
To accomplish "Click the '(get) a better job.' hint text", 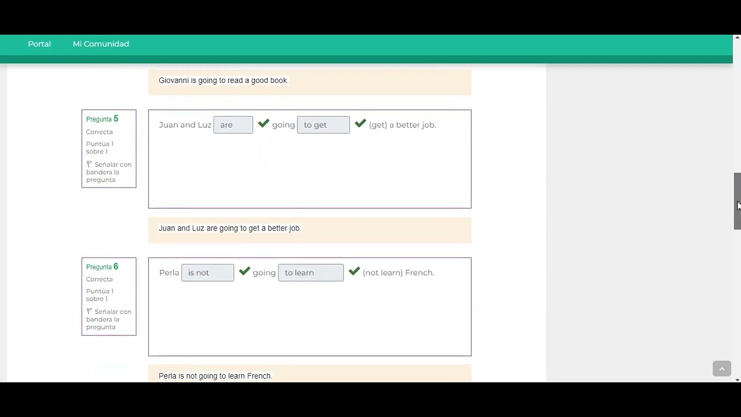I will pos(402,125).
